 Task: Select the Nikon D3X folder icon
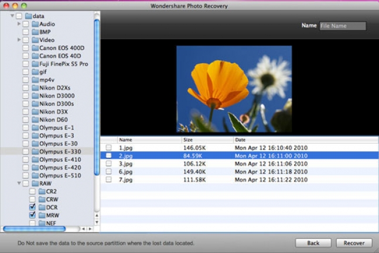(35, 112)
